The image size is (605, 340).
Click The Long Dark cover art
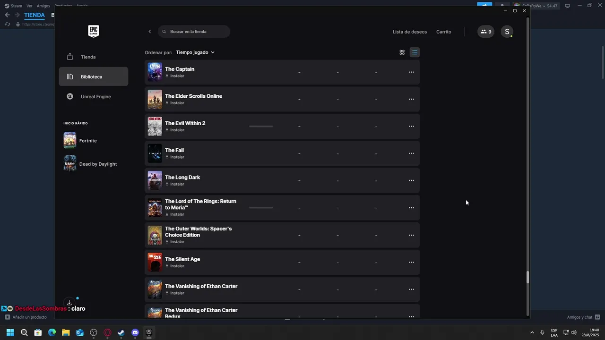click(155, 180)
